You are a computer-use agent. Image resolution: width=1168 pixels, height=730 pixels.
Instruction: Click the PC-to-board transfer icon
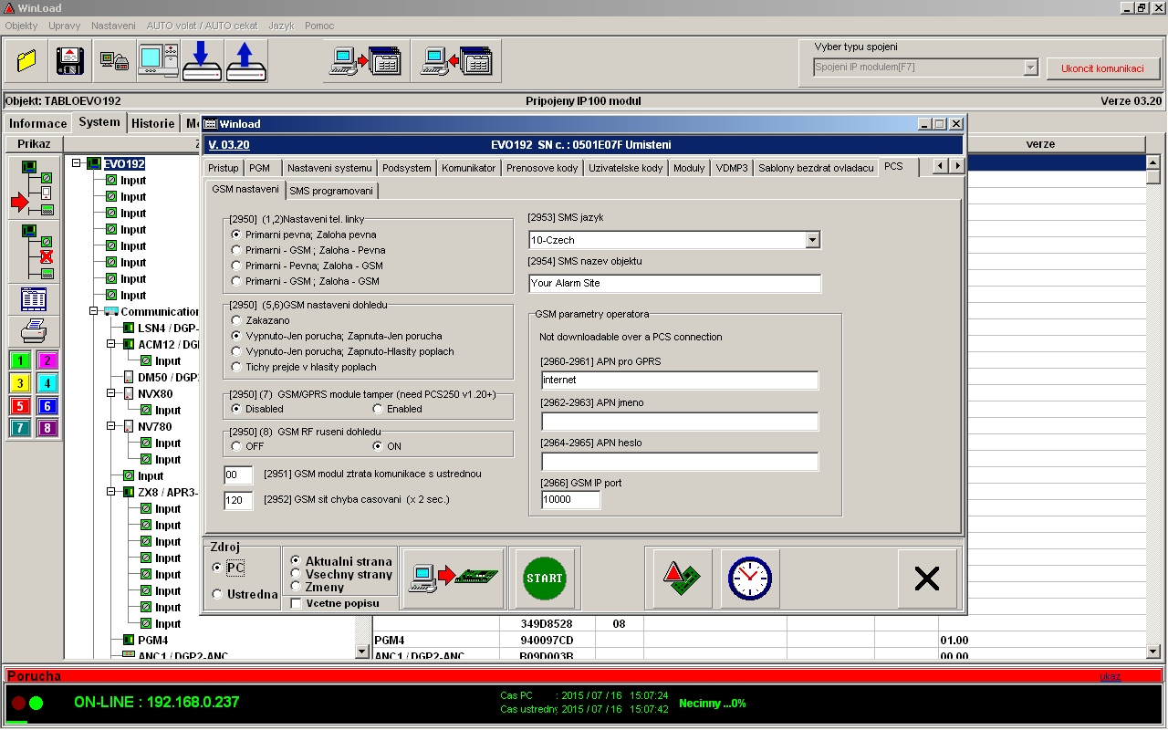pyautogui.click(x=453, y=579)
